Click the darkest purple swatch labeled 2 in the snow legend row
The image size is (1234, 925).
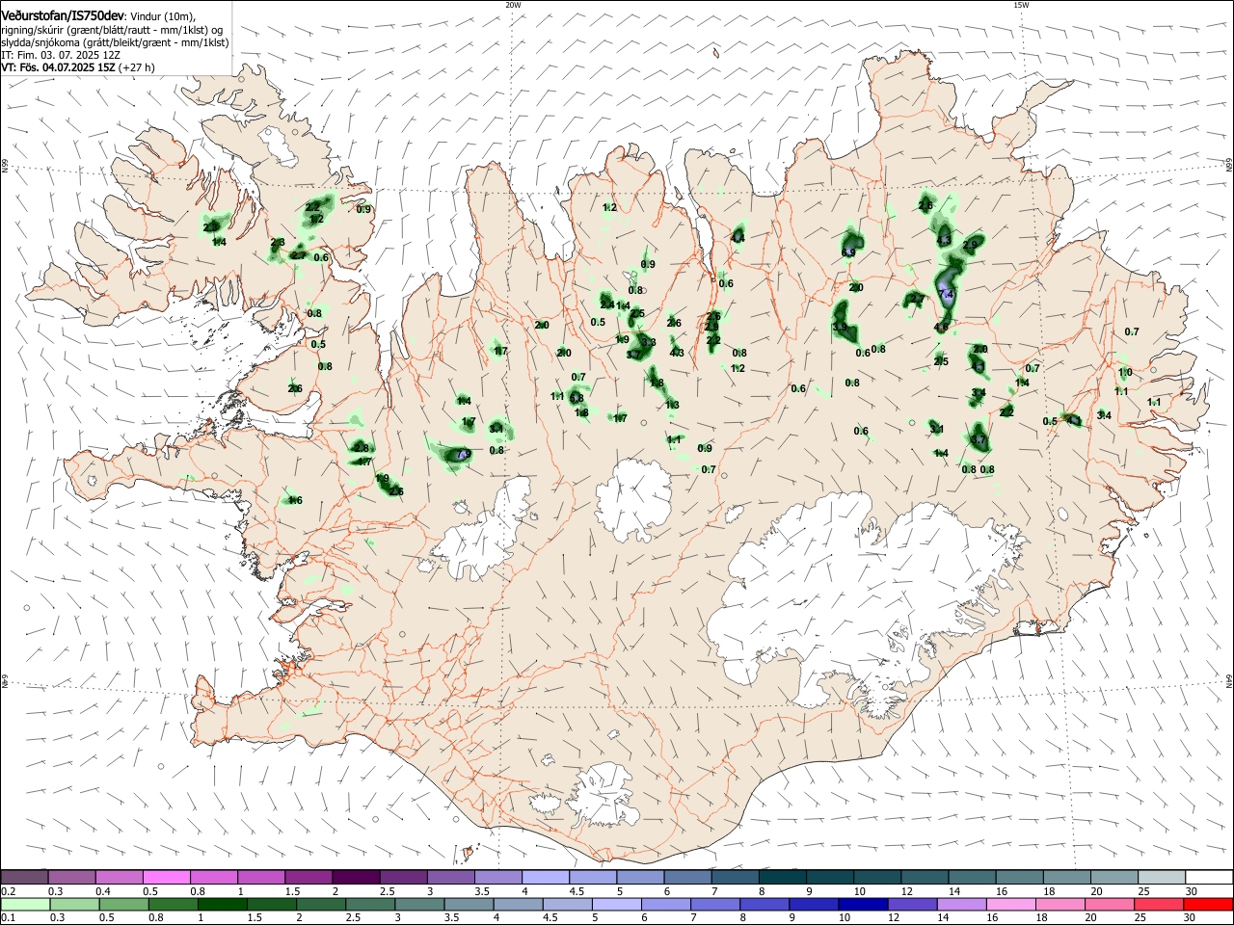pos(356,877)
